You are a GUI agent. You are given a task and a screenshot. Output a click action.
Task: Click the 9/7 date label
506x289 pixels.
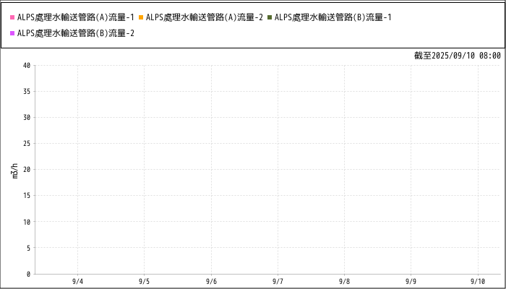click(278, 282)
